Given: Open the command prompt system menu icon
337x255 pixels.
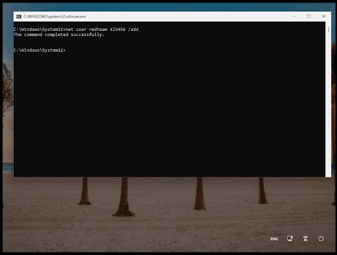Looking at the screenshot, I should [19, 16].
